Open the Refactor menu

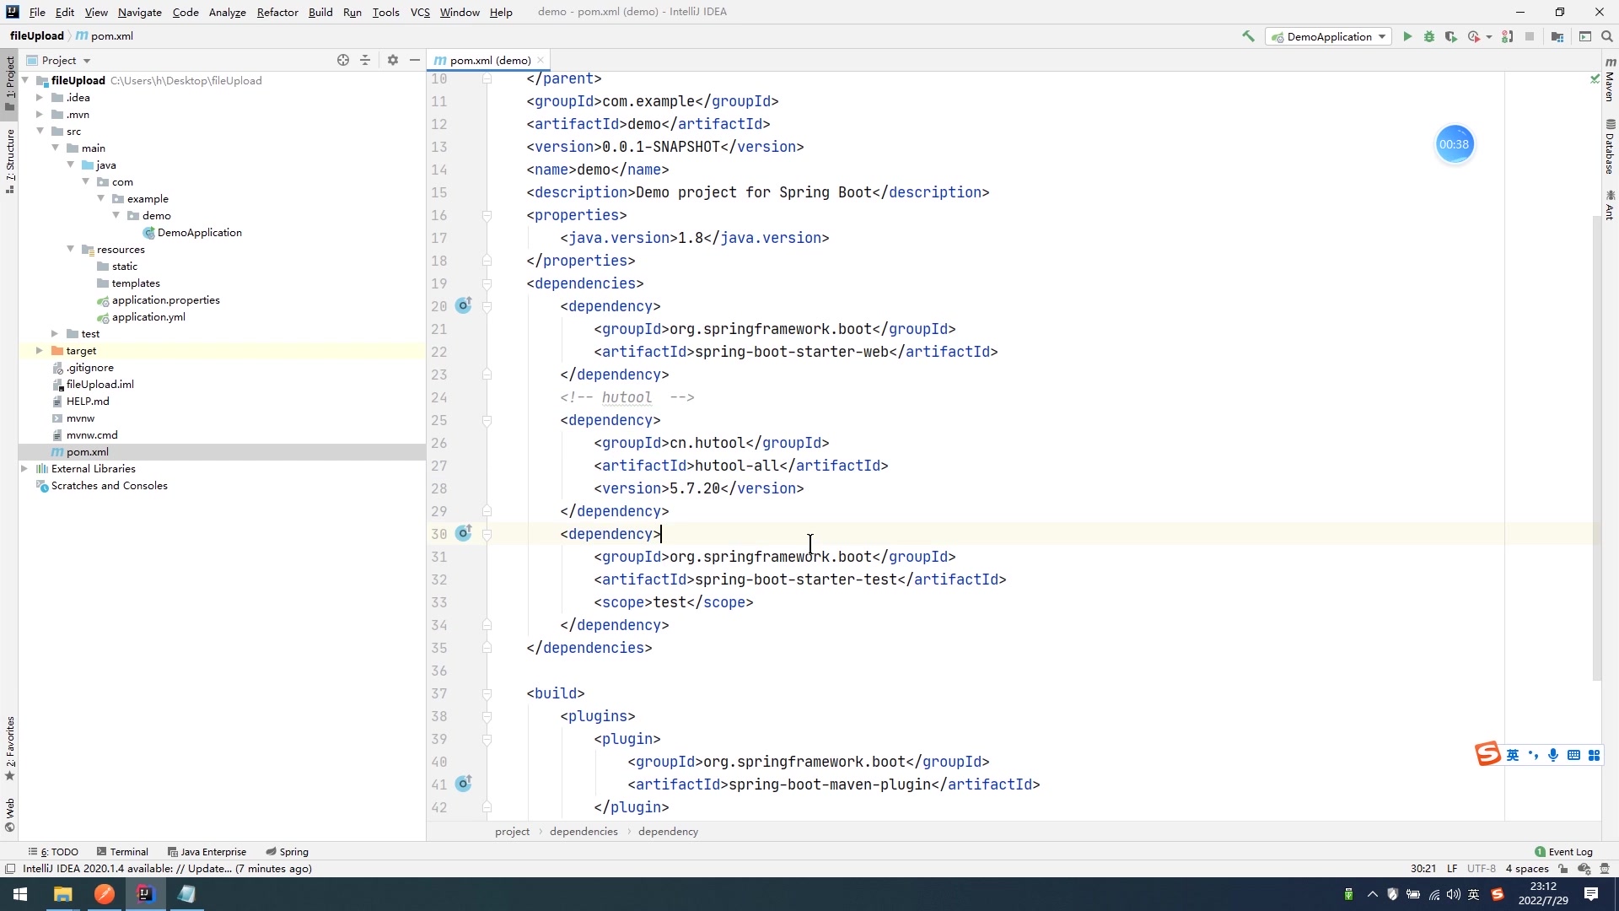[x=277, y=12]
